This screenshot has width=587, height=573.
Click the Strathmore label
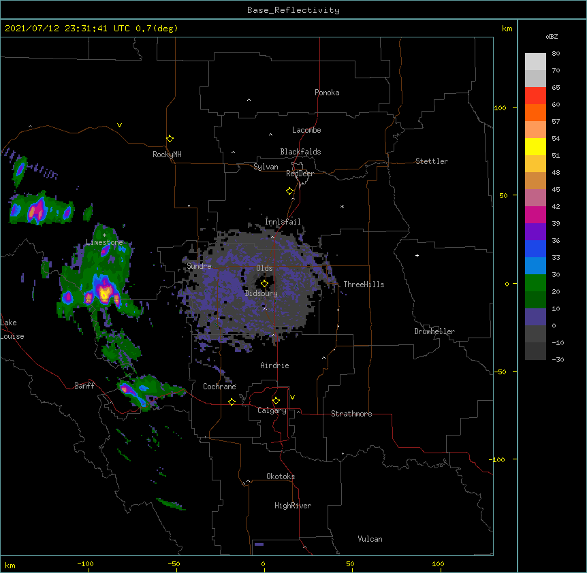pyautogui.click(x=351, y=414)
